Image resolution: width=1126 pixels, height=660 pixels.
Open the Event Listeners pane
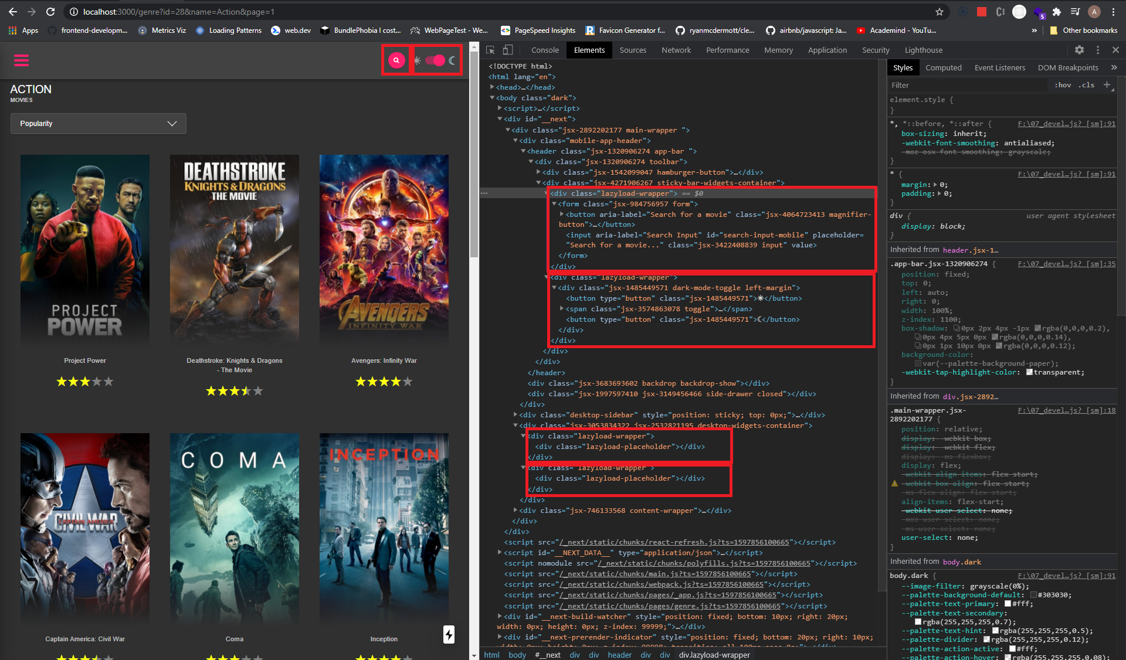coord(1000,68)
